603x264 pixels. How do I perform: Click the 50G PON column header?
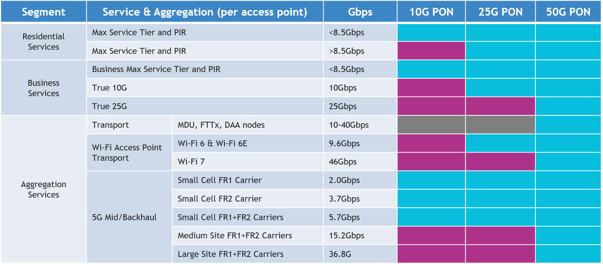(568, 12)
